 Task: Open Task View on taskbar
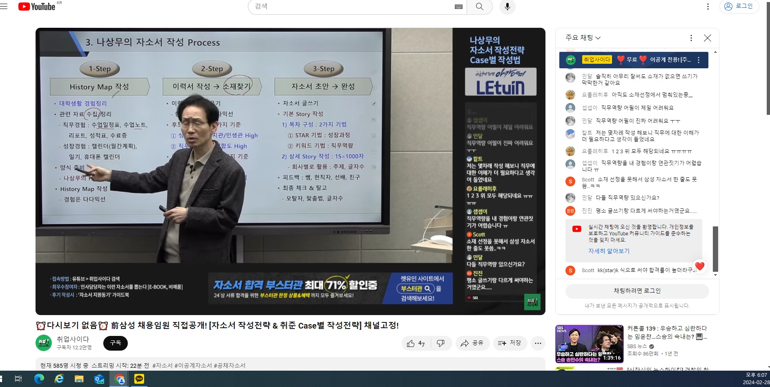coord(18,379)
